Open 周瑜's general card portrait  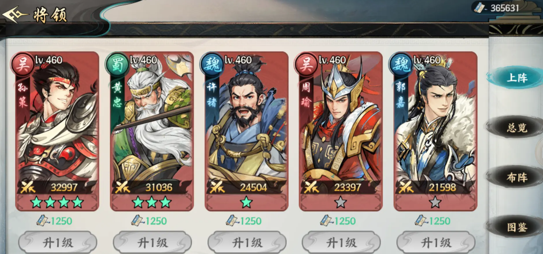(341, 131)
